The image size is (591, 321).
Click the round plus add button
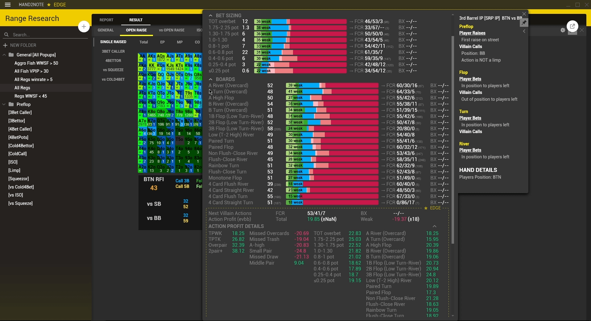[x=84, y=26]
